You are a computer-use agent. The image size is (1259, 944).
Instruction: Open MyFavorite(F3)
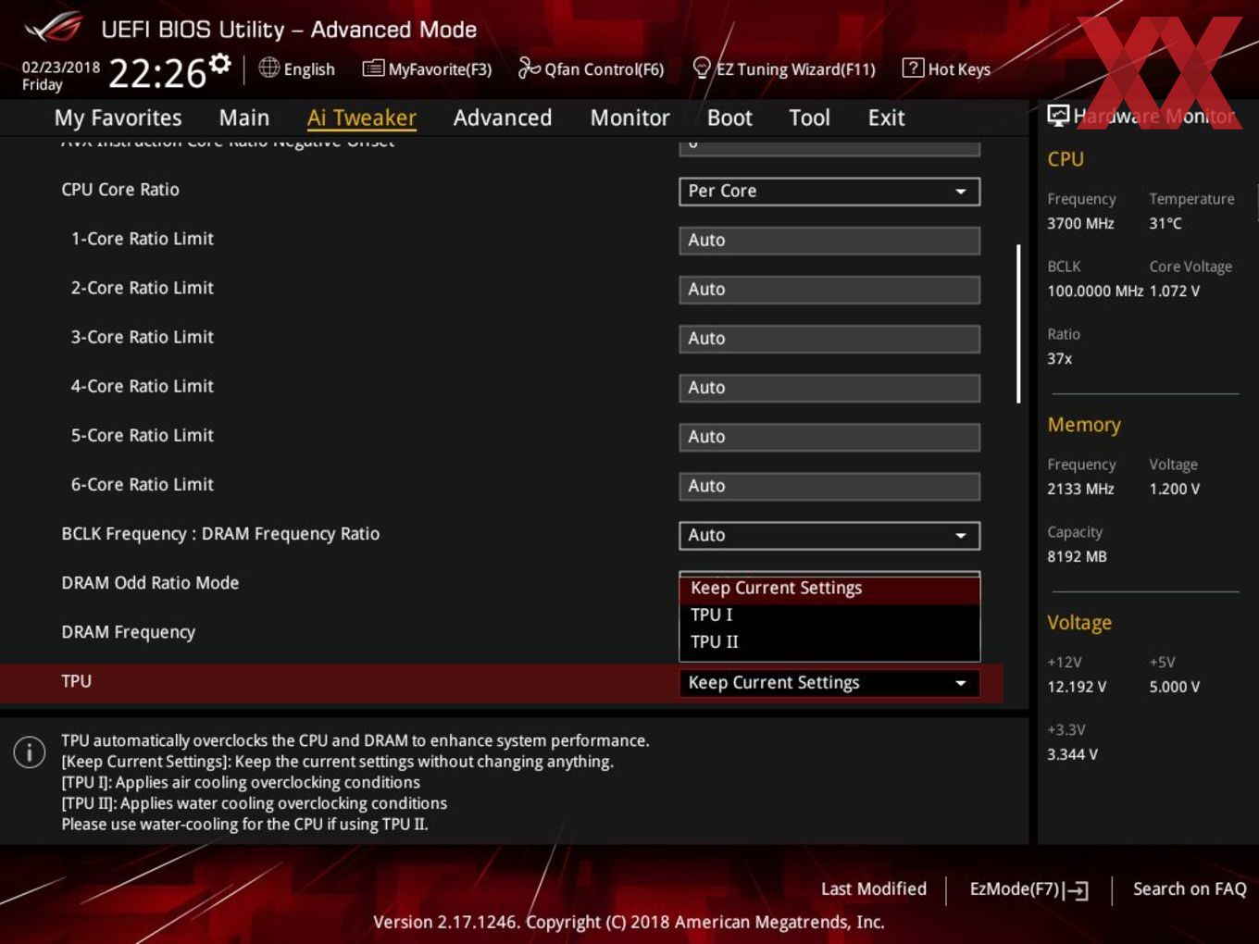pos(427,68)
